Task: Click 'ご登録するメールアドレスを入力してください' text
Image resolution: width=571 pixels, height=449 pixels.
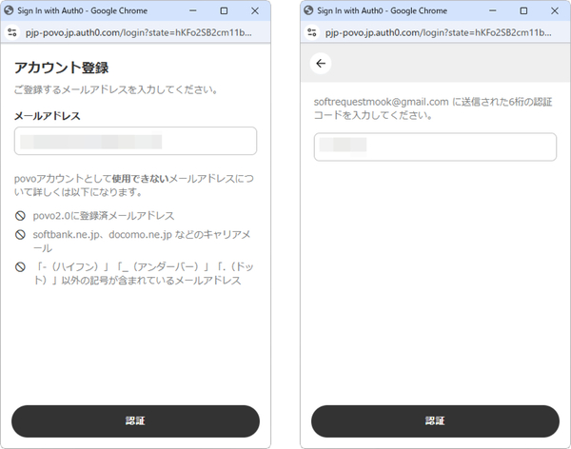Action: point(116,89)
